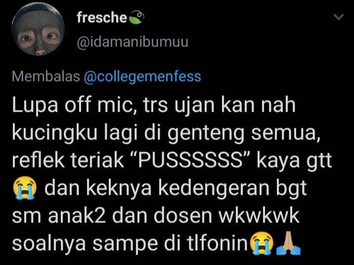The width and height of the screenshot is (354, 265).
Task: Click the crying emoji after 'tlfonin'
Action: coord(262,243)
